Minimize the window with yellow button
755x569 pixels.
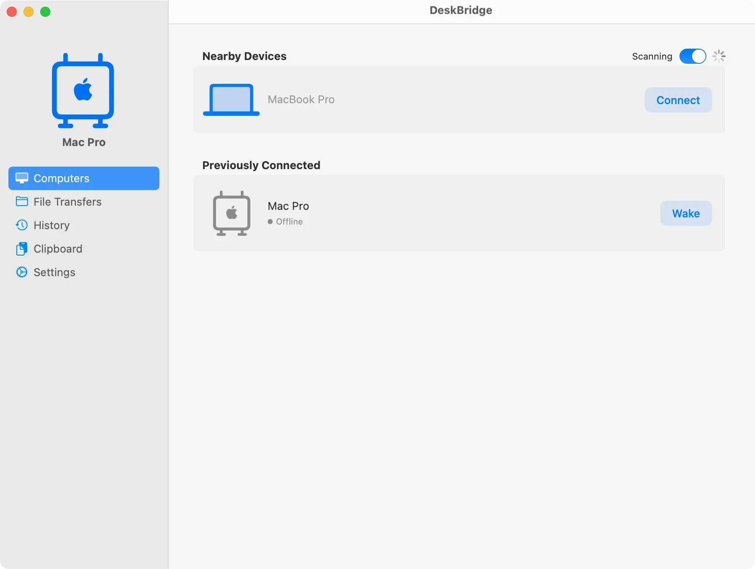coord(29,12)
